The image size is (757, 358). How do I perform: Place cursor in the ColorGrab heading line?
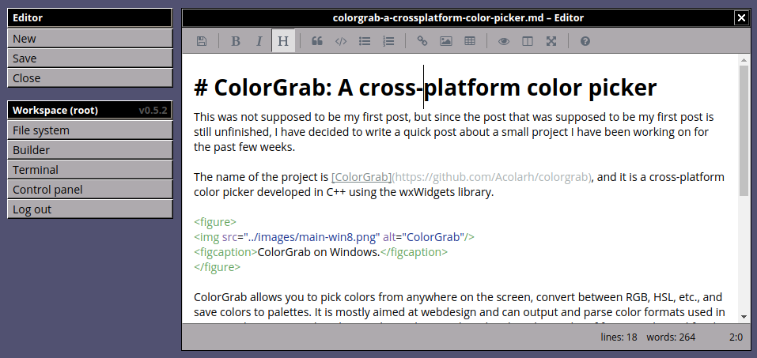425,88
